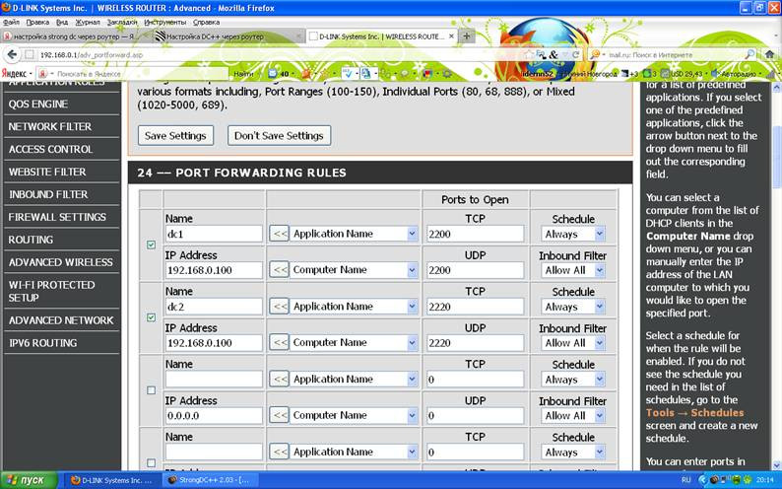
Task: Click the Save Settings button
Action: tap(175, 135)
